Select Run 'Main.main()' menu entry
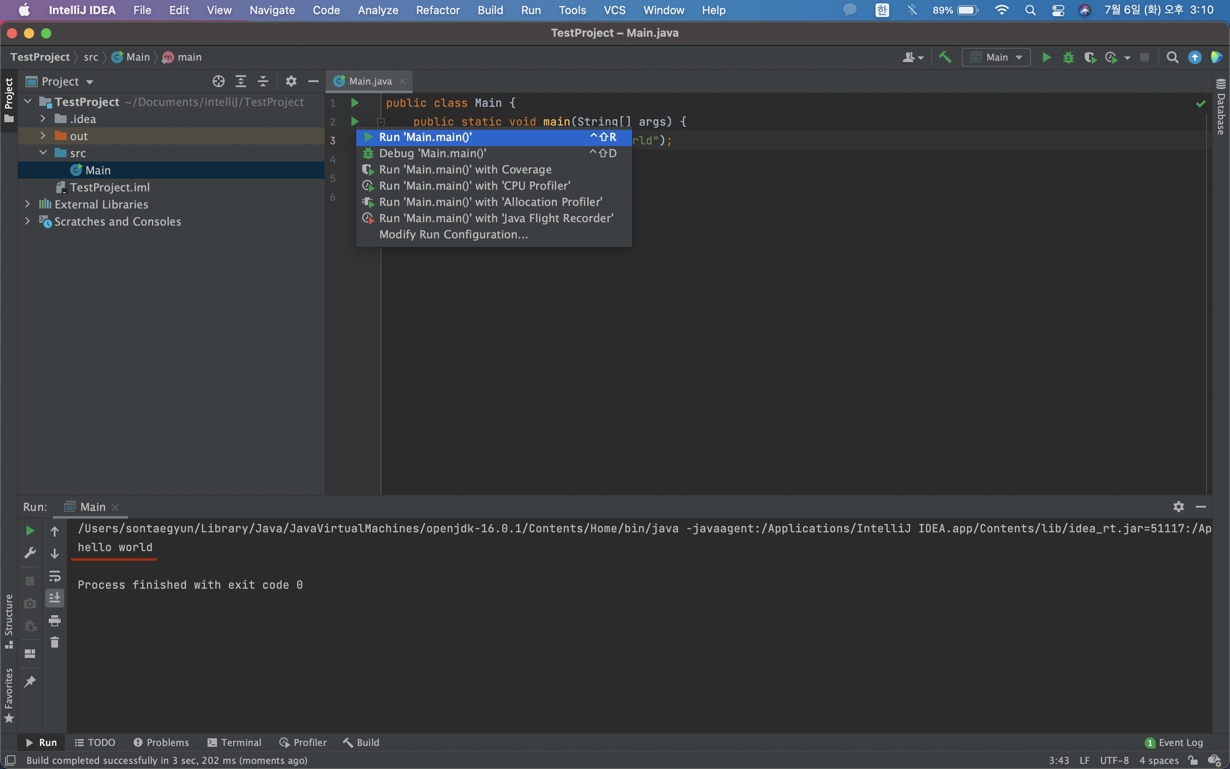The height and width of the screenshot is (769, 1230). [x=494, y=137]
